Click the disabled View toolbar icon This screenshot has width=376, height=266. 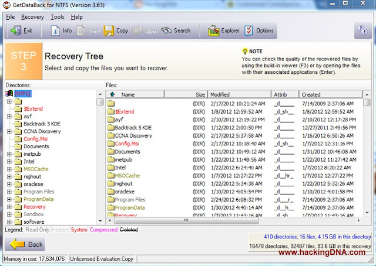[81, 30]
